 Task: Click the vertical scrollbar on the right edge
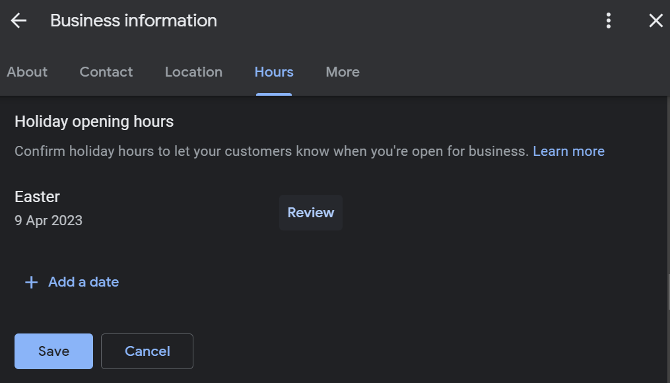point(668,292)
